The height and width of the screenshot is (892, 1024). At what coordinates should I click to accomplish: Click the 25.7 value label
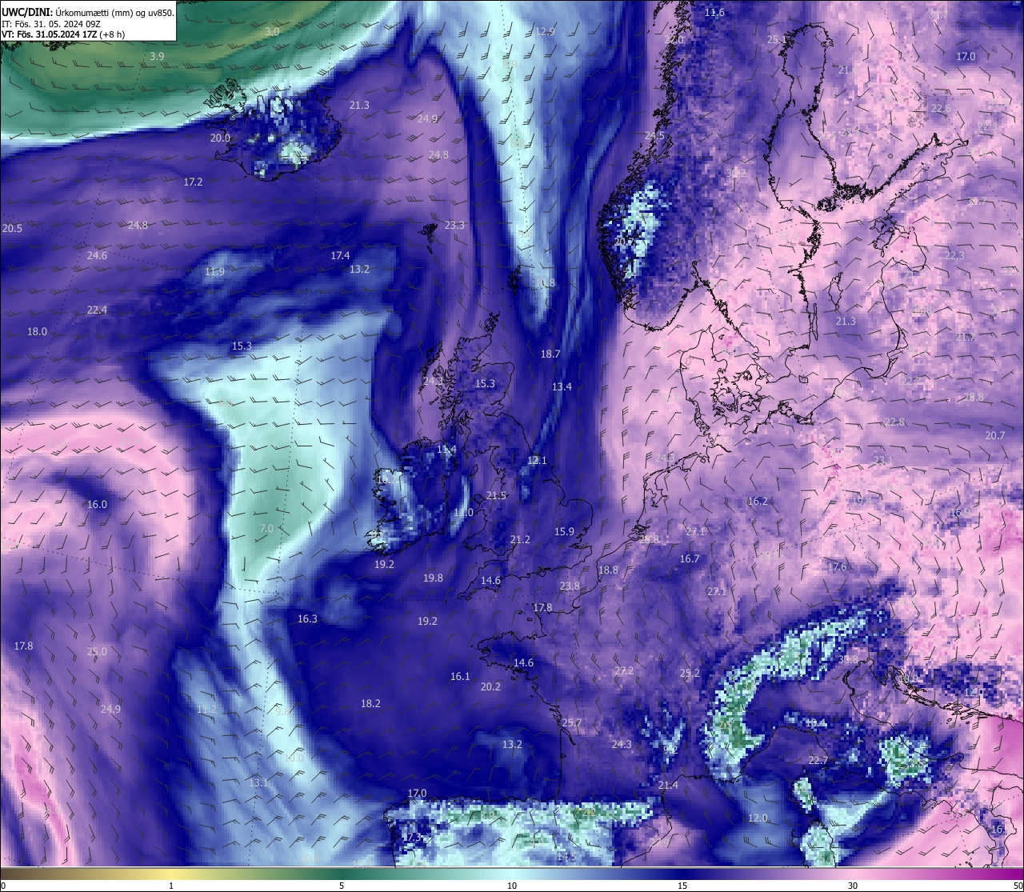[x=571, y=722]
